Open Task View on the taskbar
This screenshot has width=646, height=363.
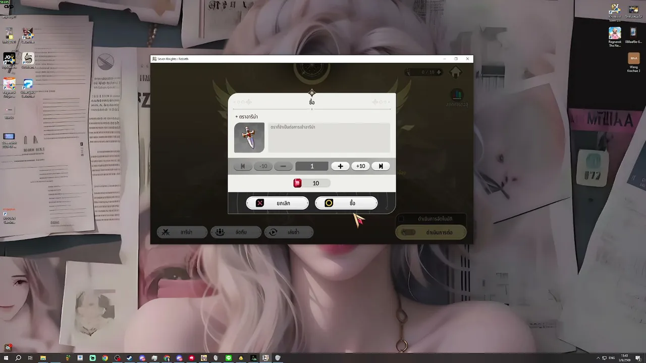point(30,358)
